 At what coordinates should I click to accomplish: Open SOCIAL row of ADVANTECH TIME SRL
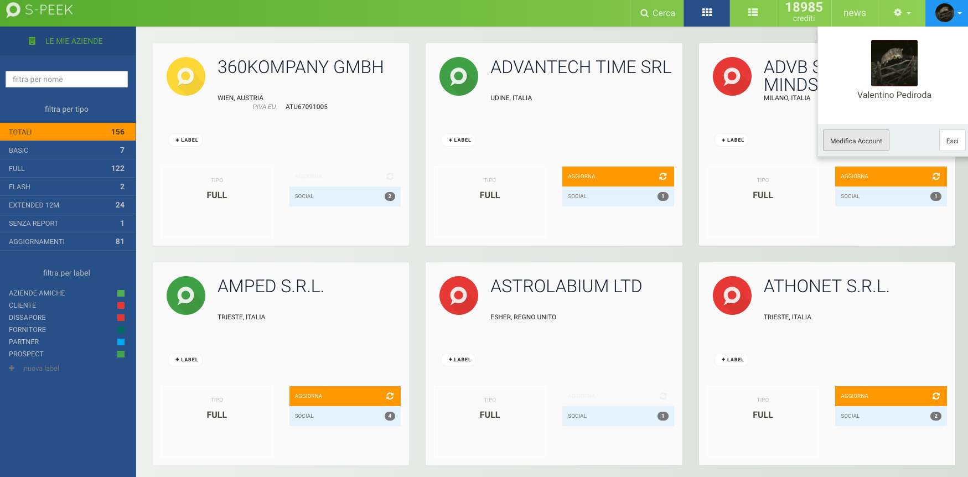coord(618,196)
